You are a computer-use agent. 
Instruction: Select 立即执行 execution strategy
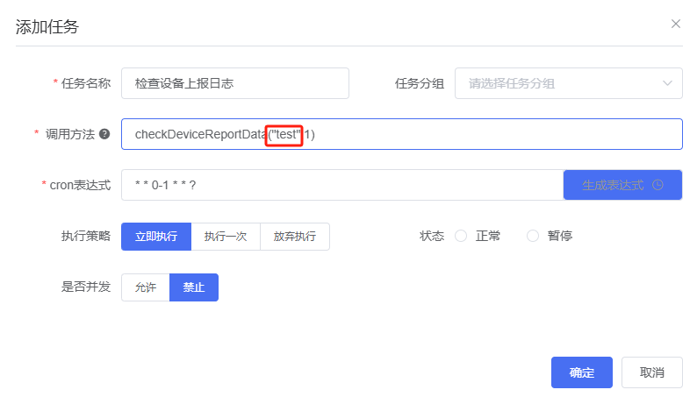pyautogui.click(x=156, y=237)
